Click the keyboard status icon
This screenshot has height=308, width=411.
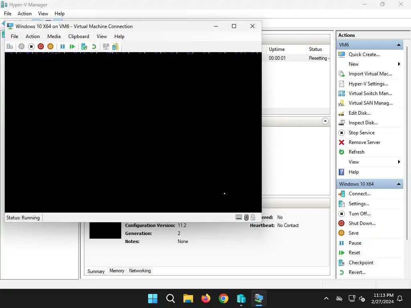tap(239, 217)
